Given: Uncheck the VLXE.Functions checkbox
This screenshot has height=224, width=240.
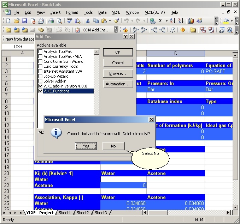Looking at the screenshot, I should (x=40, y=91).
